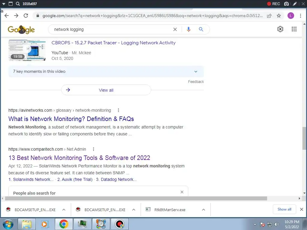Click comparitech.com result URL text

pyautogui.click(x=47, y=149)
